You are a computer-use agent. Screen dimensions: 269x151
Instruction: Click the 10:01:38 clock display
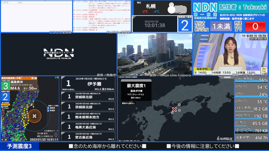(155, 25)
